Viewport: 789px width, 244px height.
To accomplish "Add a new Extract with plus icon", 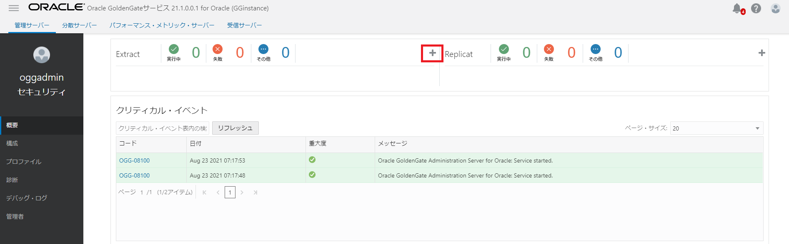I will (x=432, y=53).
